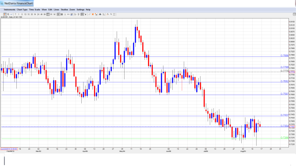Switch to 4H time scale

click(42, 14)
